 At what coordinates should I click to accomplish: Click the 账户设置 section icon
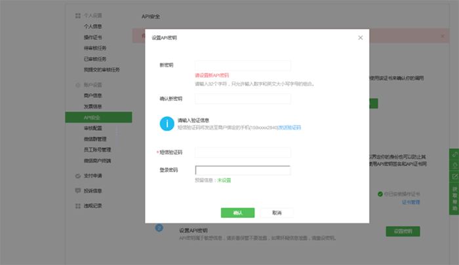(x=78, y=84)
